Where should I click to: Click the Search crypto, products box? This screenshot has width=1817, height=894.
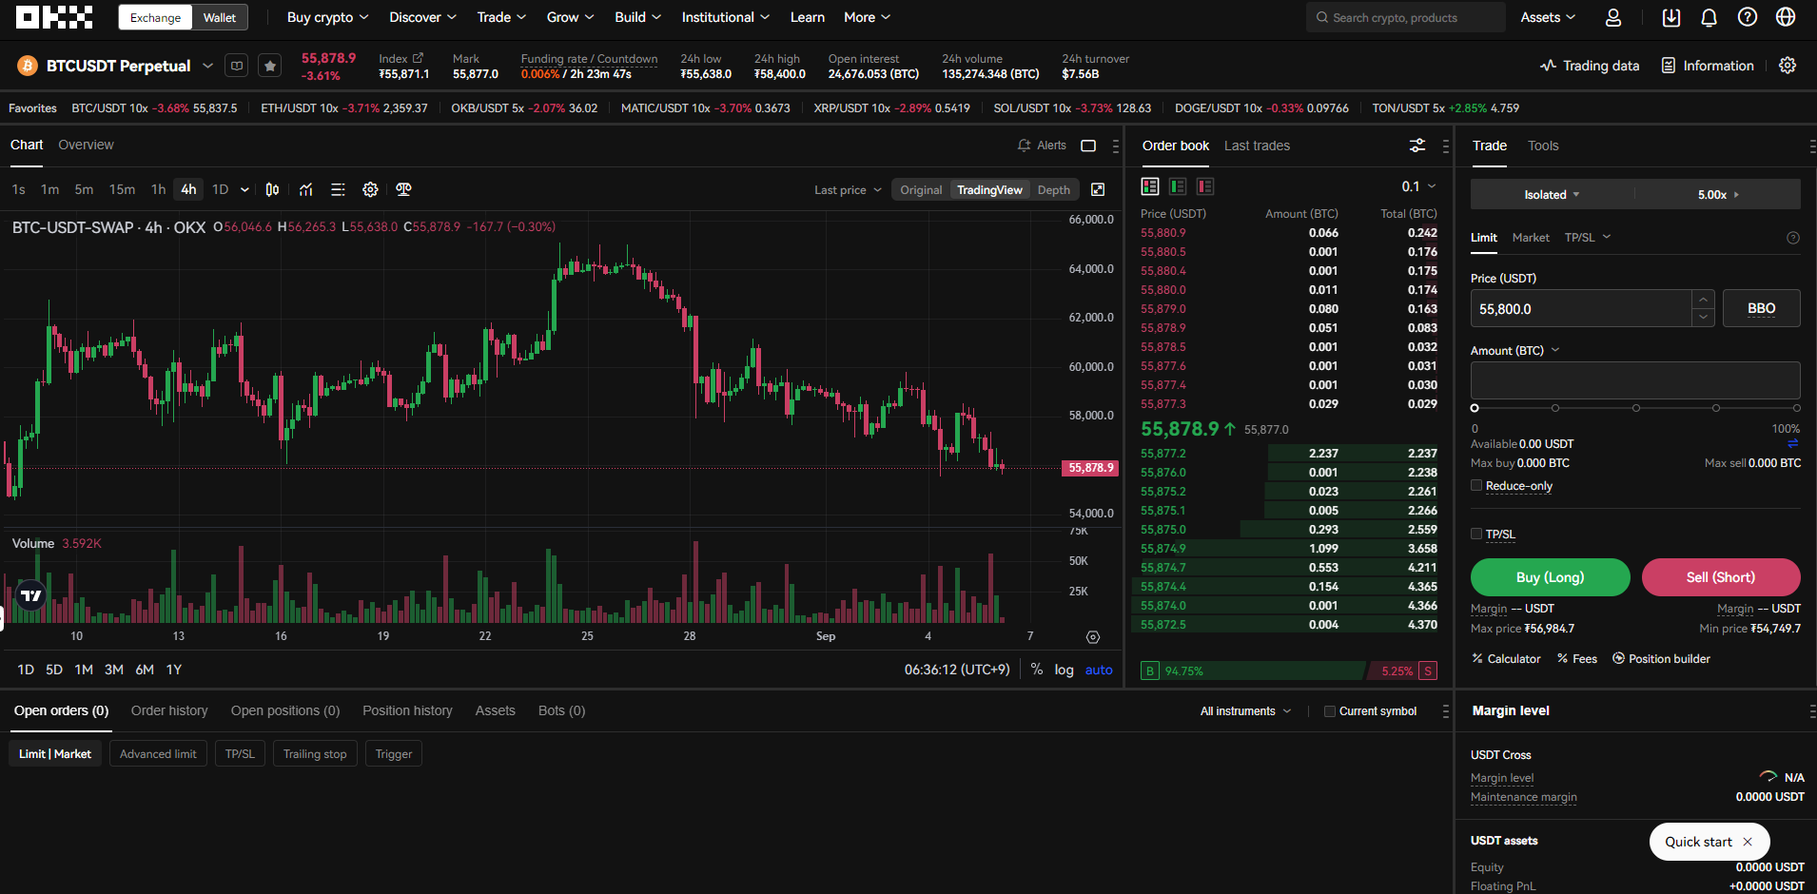[x=1405, y=17]
